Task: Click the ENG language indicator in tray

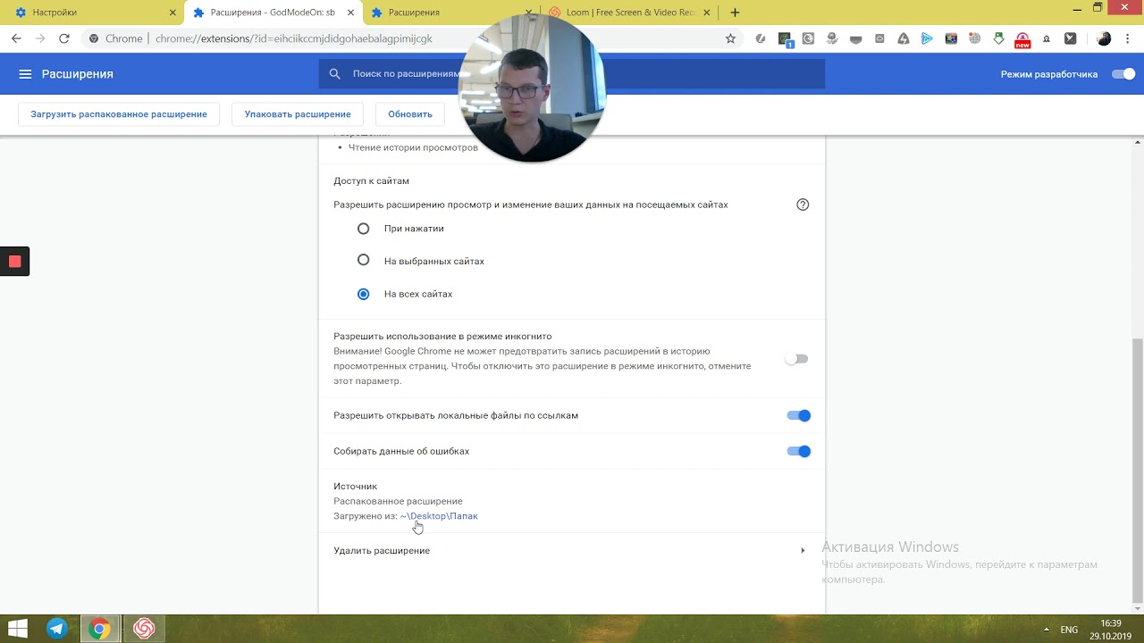Action: [1069, 630]
